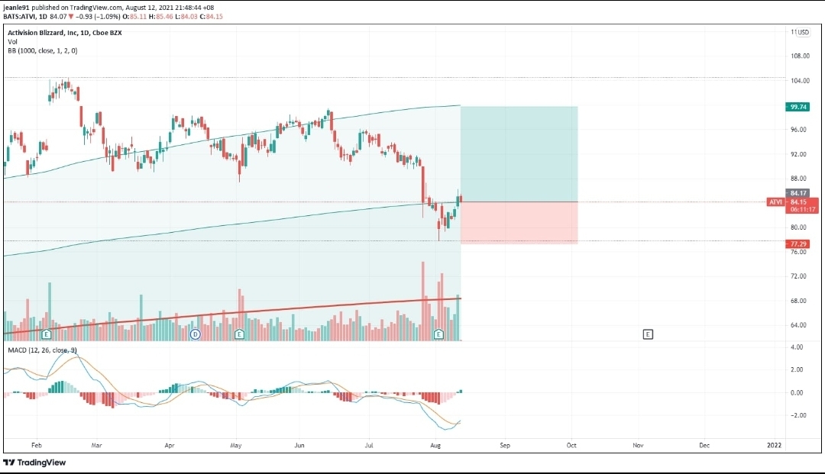Click the Aug label on time axis
The image size is (825, 474).
point(435,445)
